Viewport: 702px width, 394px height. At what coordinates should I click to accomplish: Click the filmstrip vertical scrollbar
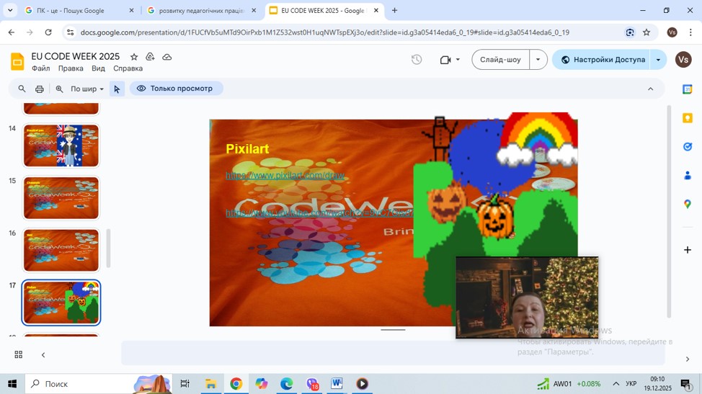[109, 249]
